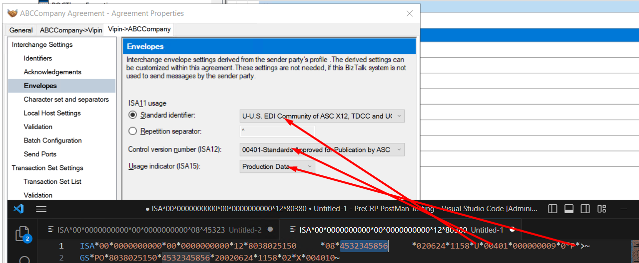The width and height of the screenshot is (639, 263).
Task: Select Local Host Settings item
Action: tap(52, 113)
